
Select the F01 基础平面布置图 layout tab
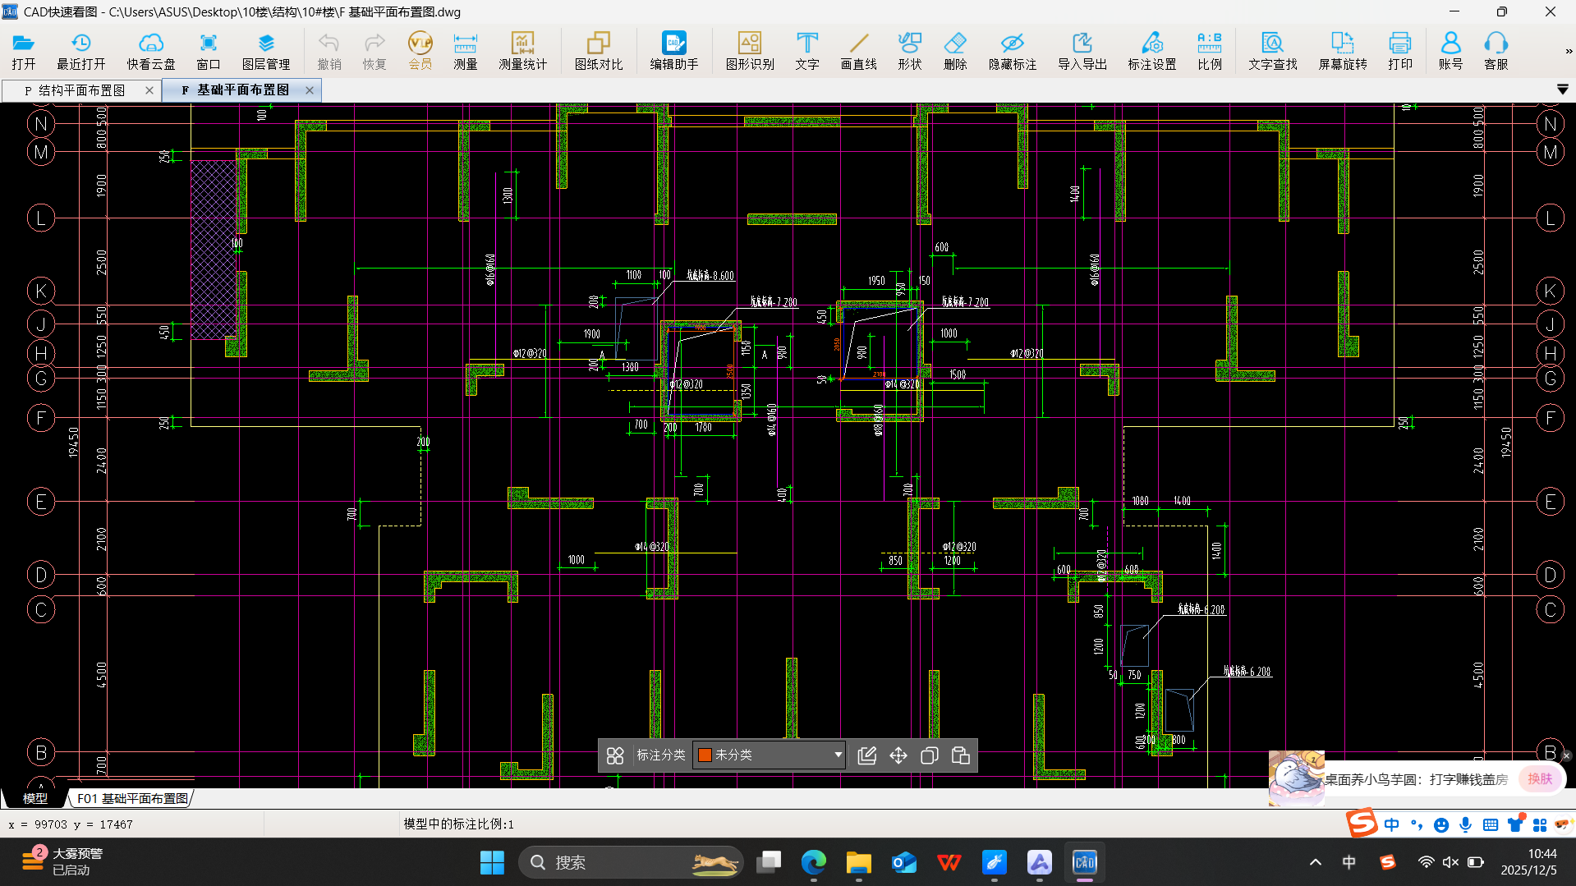tap(132, 798)
